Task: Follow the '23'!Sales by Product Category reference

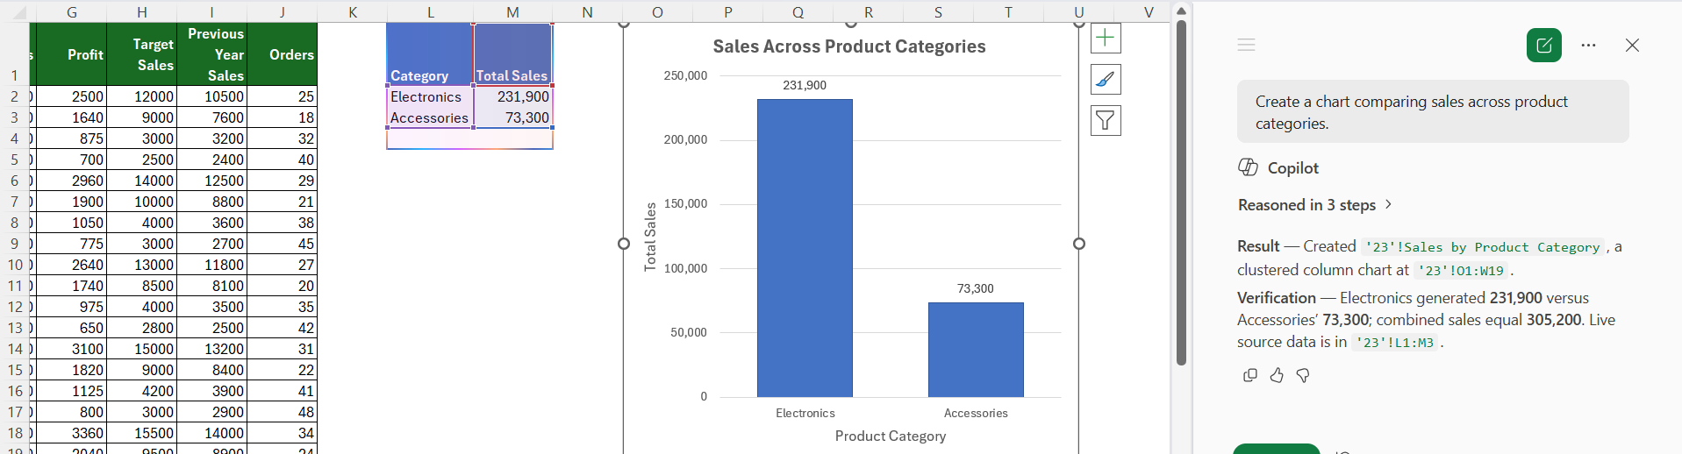Action: click(1484, 247)
